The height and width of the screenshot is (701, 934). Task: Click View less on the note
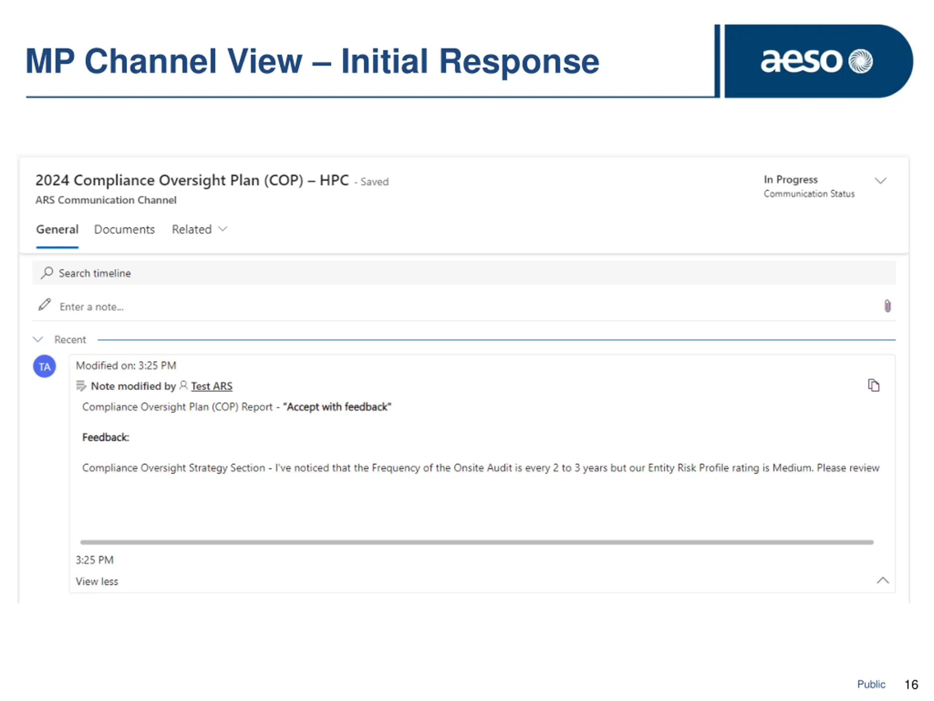[x=97, y=581]
